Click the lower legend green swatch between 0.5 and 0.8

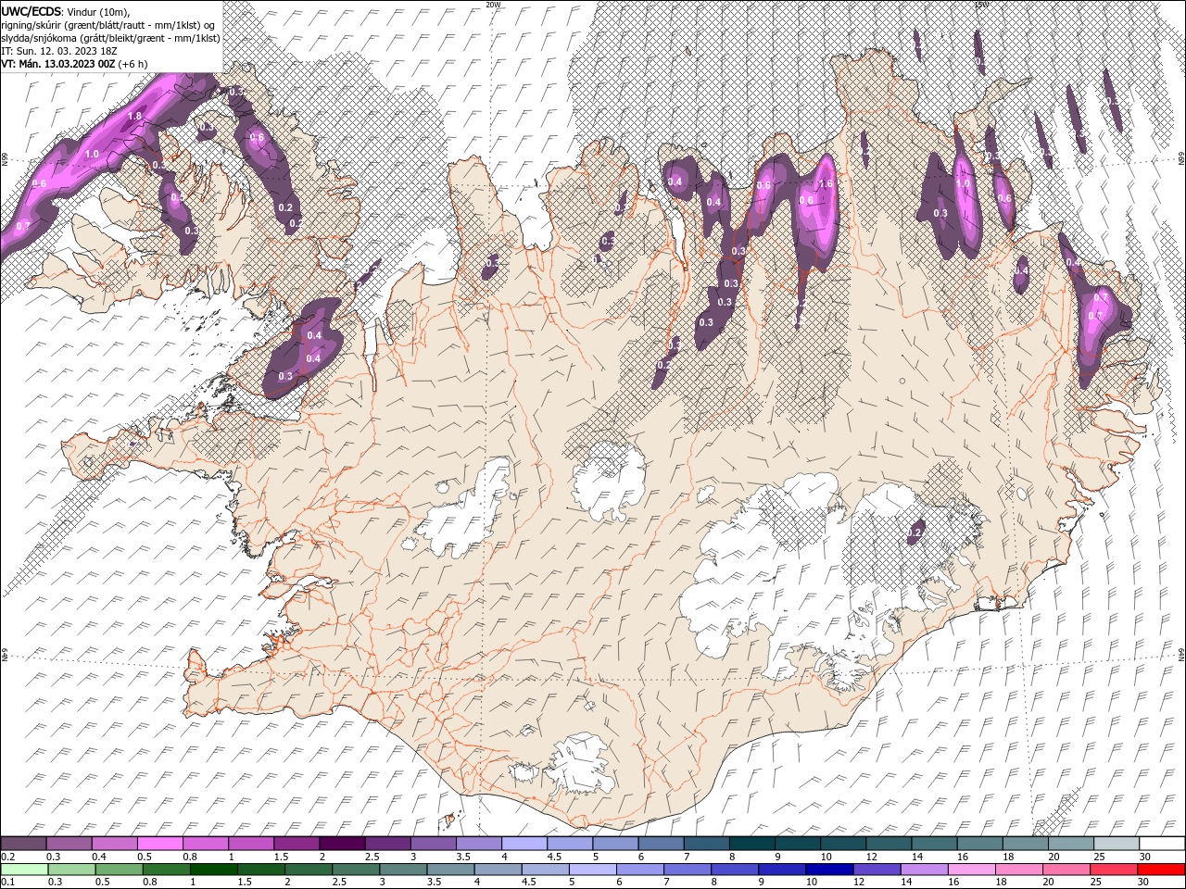coord(120,870)
